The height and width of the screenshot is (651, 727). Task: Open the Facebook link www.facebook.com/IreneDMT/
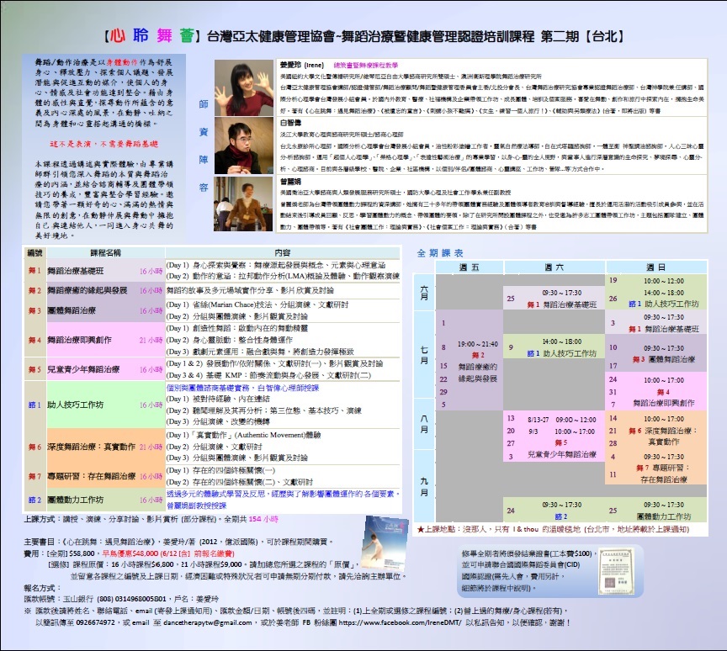[401, 622]
